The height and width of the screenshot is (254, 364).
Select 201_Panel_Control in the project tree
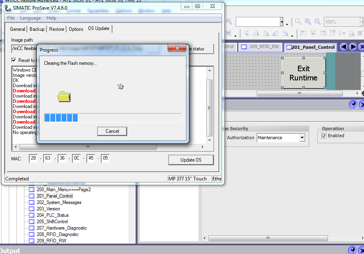pyautogui.click(x=54, y=196)
